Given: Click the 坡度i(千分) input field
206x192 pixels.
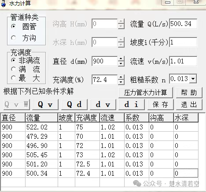Looking at the screenshot, I should (x=183, y=42).
